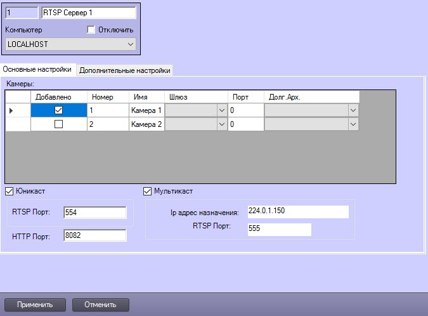This screenshot has width=428, height=316.
Task: Check the Добавлено checkbox for Камера 2
Action: coord(58,124)
